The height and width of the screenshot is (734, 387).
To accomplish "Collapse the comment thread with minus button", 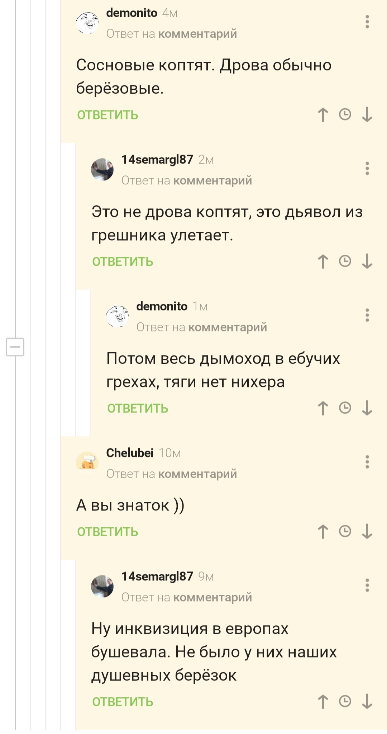I will 15,347.
